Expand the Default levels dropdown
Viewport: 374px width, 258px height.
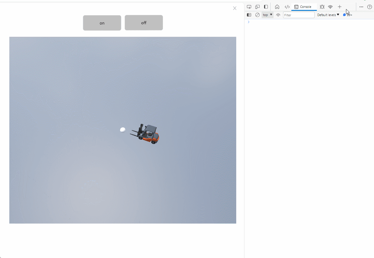click(328, 15)
